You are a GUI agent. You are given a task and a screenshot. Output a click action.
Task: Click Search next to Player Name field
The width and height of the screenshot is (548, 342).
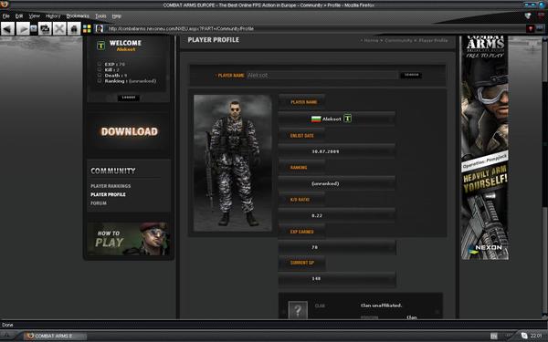[x=411, y=75]
